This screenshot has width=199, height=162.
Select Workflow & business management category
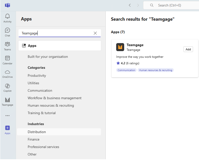coord(55,98)
